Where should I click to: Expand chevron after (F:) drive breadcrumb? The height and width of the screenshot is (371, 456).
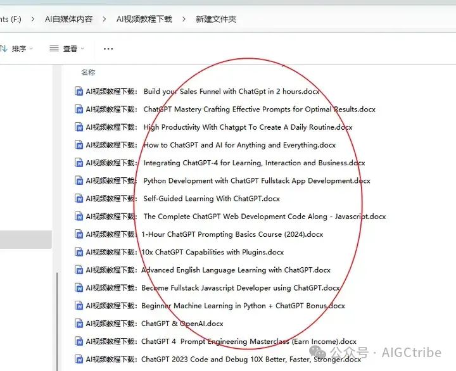(x=33, y=19)
